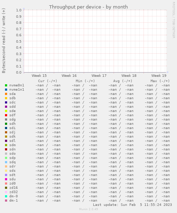This screenshot has width=177, height=213.
Task: Select the sdi device label
Action: [x=12, y=128]
